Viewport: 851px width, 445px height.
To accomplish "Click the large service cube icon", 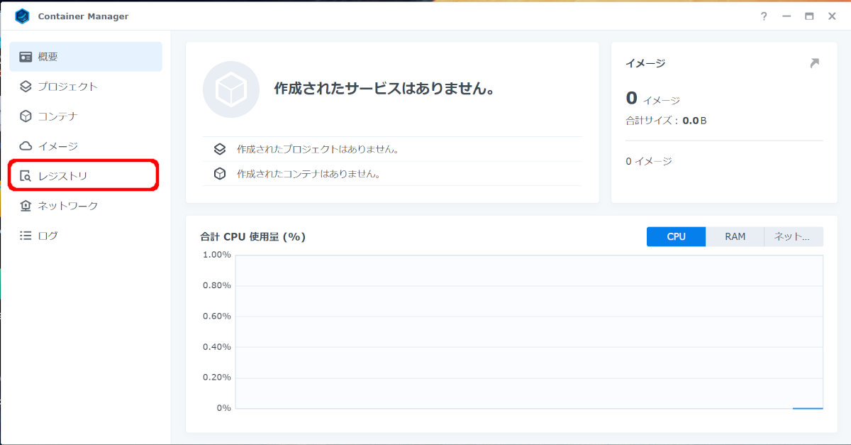I will click(231, 89).
